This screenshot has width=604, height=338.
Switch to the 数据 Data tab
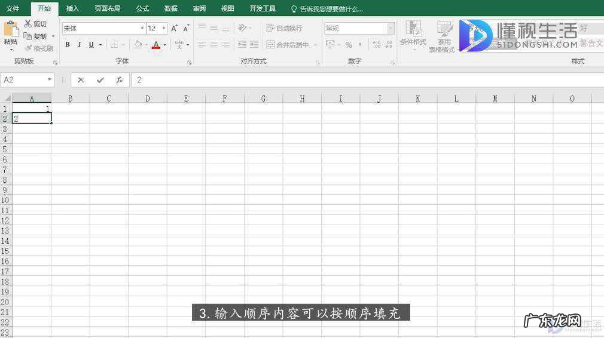pos(170,8)
